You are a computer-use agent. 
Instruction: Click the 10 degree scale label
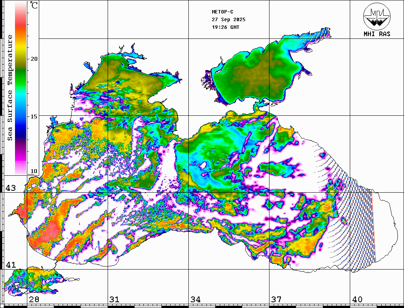pyautogui.click(x=34, y=171)
